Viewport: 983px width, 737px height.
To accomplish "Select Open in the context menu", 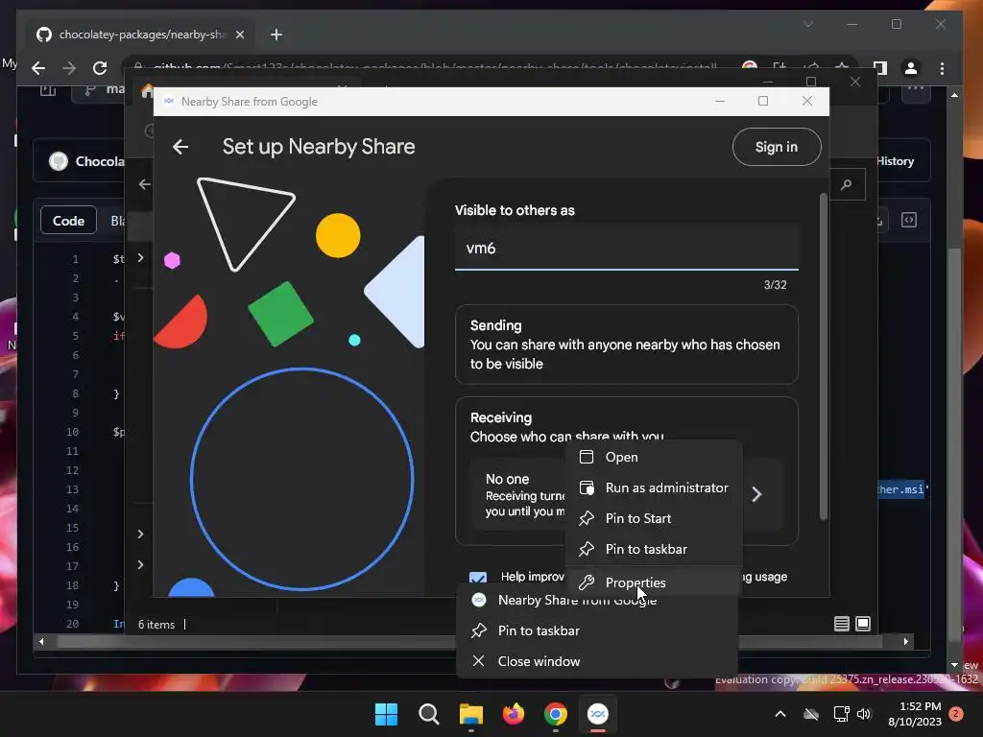I will coord(653,457).
